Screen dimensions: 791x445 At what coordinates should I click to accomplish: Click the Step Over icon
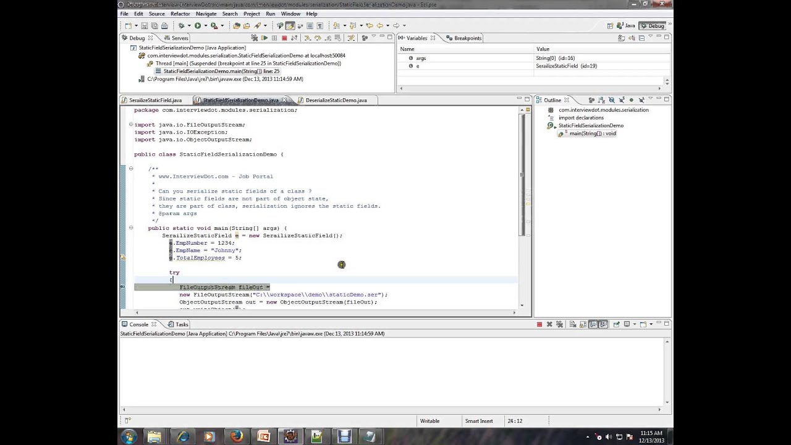tap(318, 38)
